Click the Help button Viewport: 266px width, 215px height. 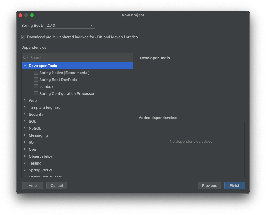[33, 185]
